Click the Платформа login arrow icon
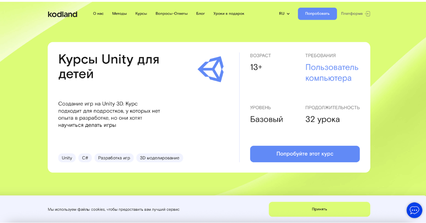This screenshot has width=426, height=223. (367, 13)
